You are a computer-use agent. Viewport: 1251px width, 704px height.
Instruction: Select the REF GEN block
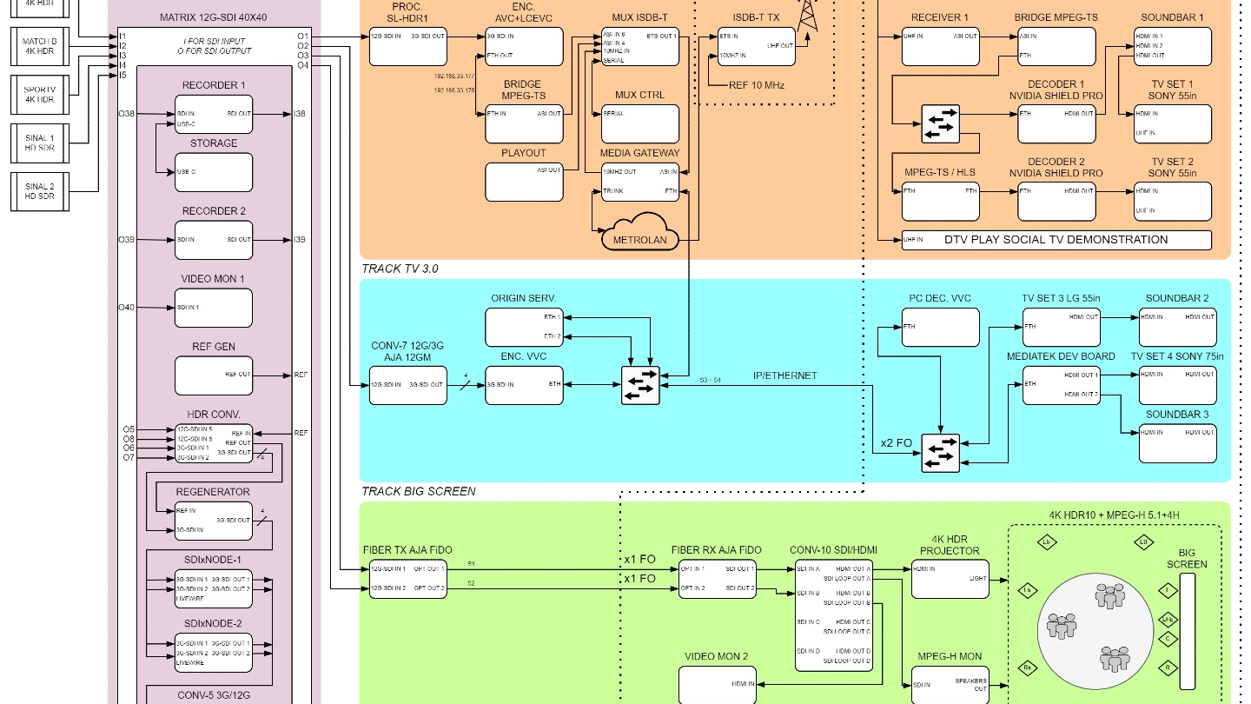[214, 375]
